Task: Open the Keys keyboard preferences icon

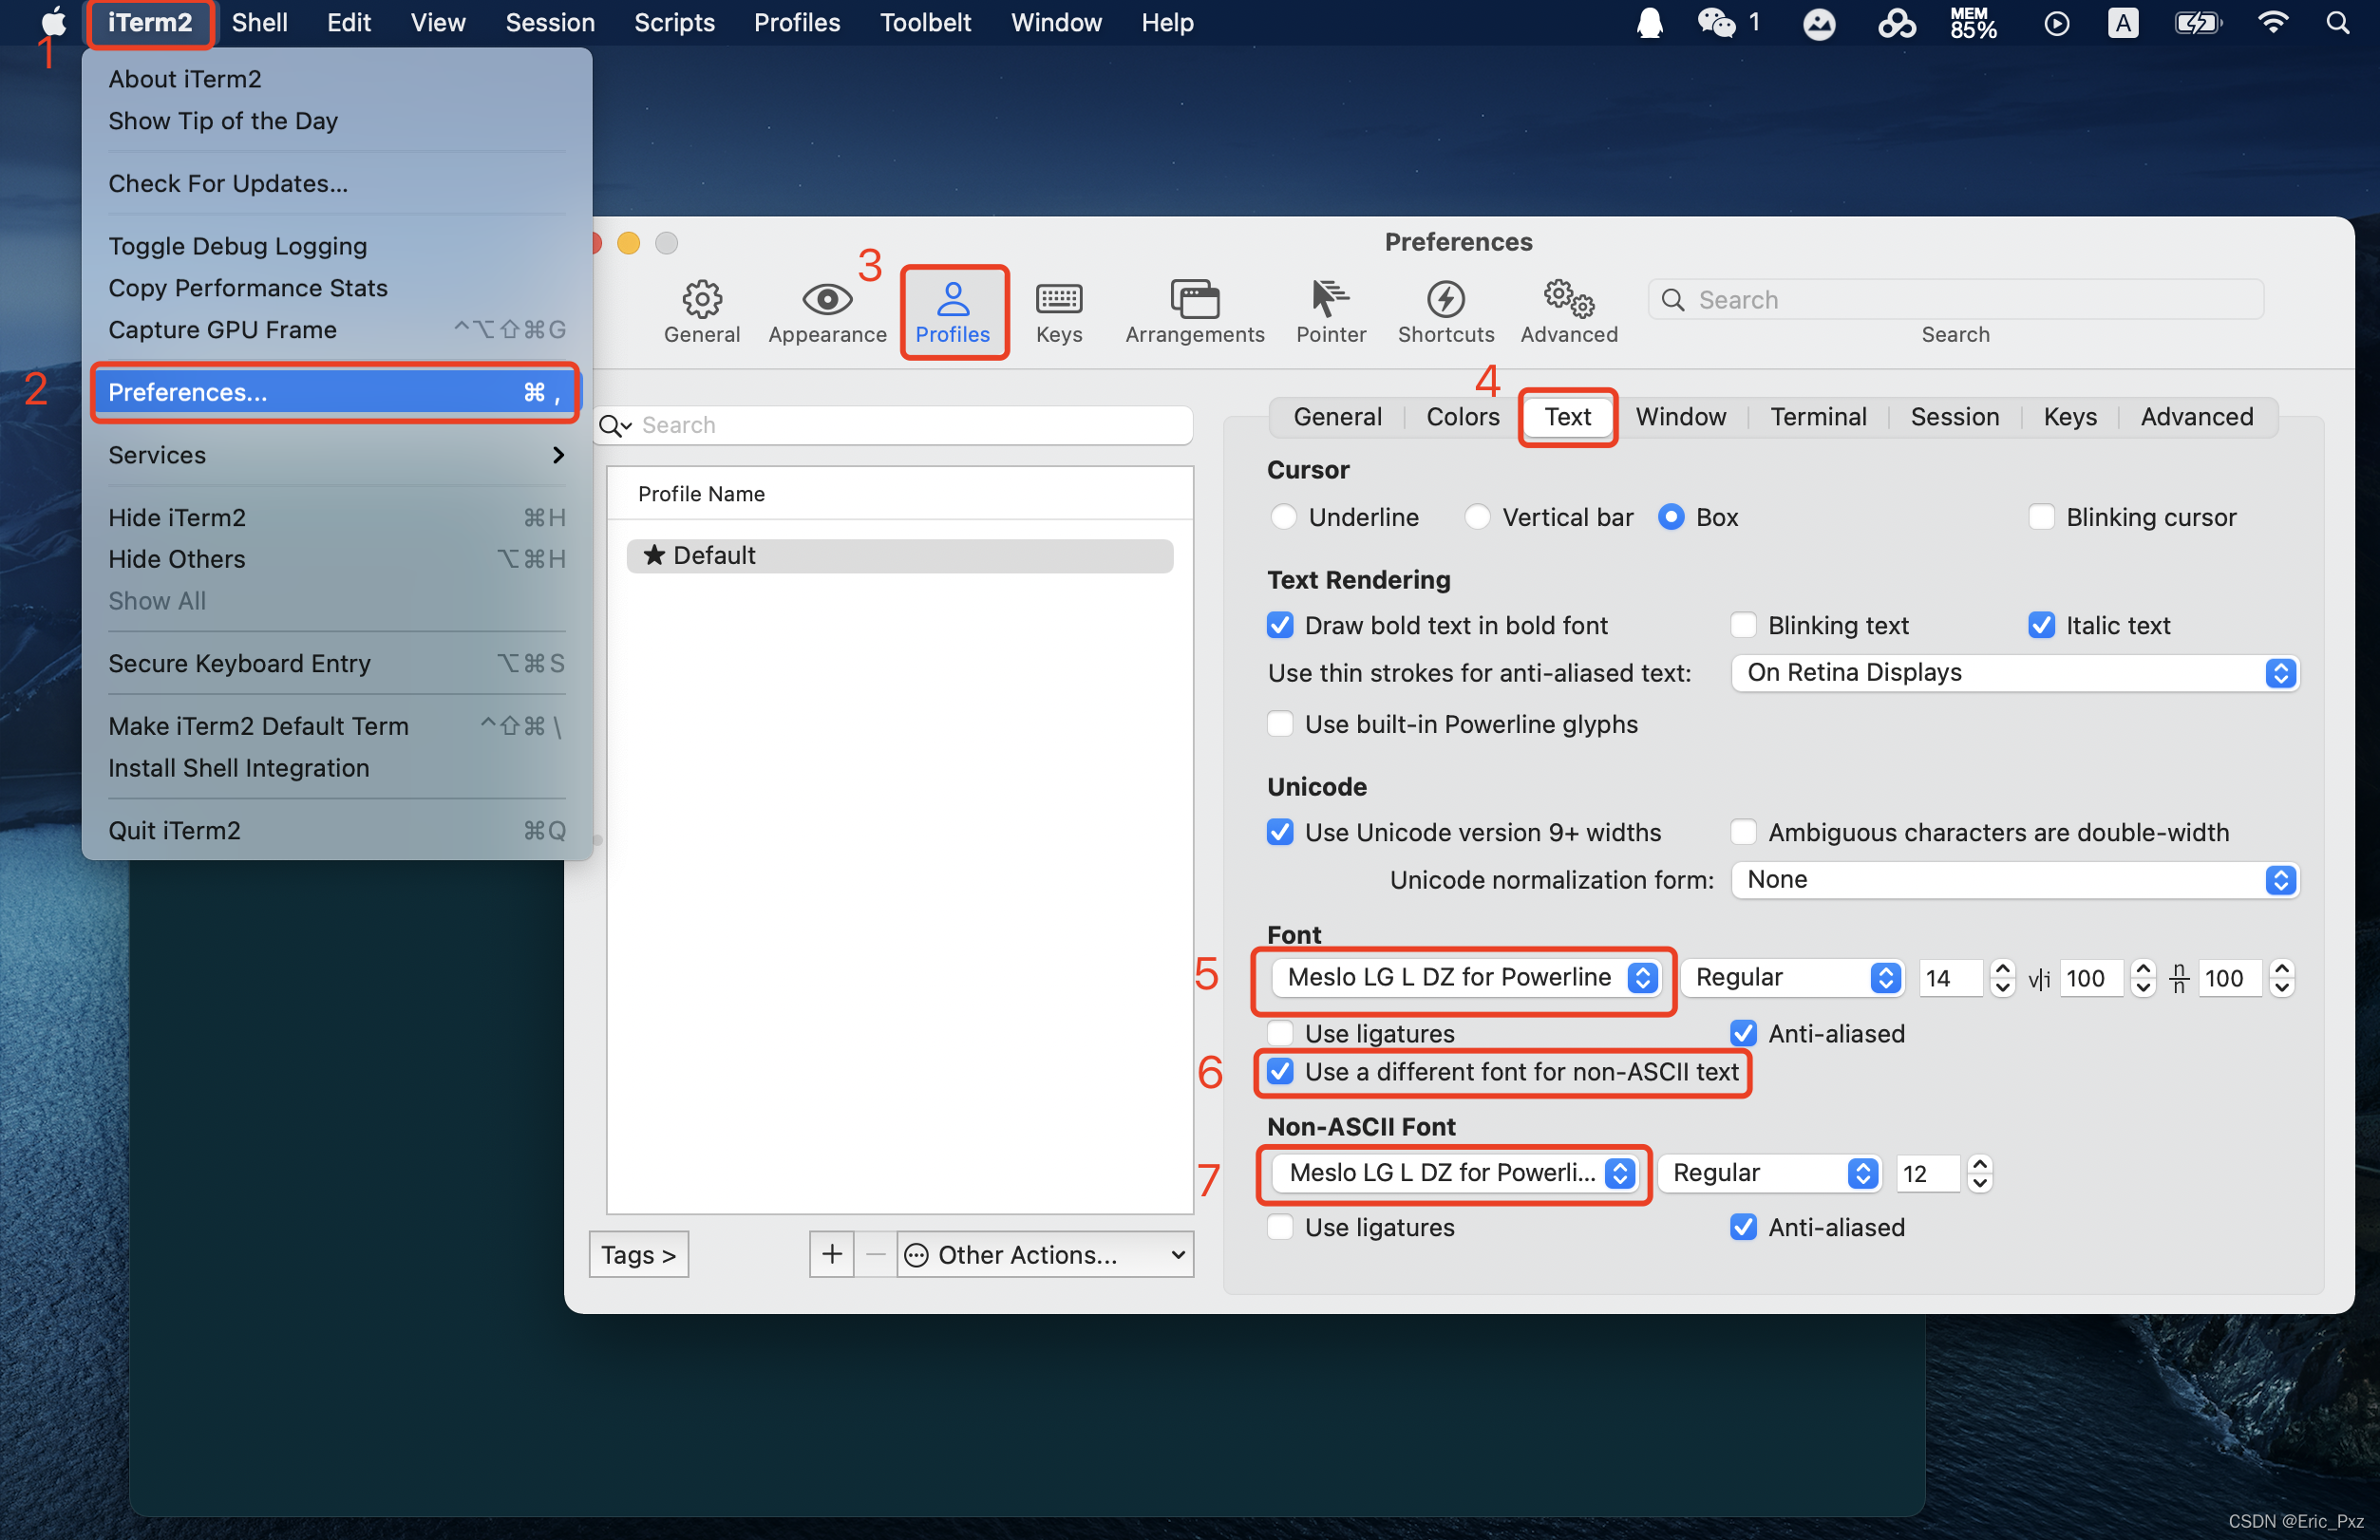Action: [1059, 311]
